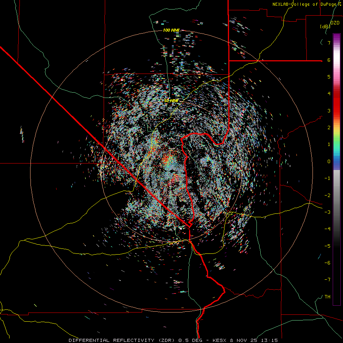Click the -2 value on the ZDR scale
Image resolution: width=343 pixels, height=343 pixels.
(327, 196)
